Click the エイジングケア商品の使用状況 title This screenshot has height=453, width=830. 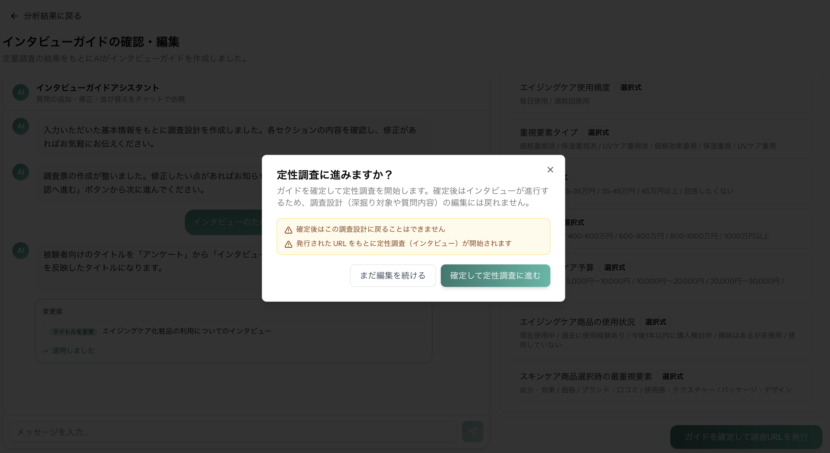pos(577,322)
